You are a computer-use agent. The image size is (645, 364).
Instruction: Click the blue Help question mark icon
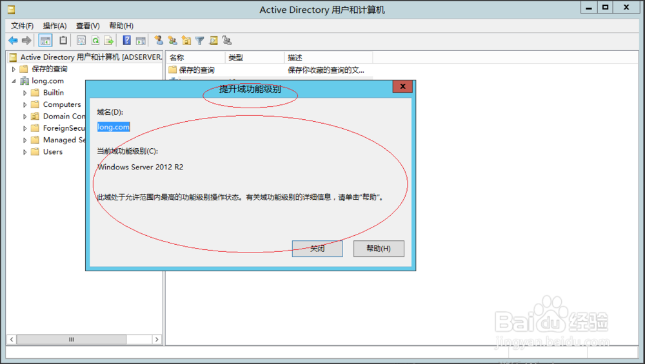point(126,40)
